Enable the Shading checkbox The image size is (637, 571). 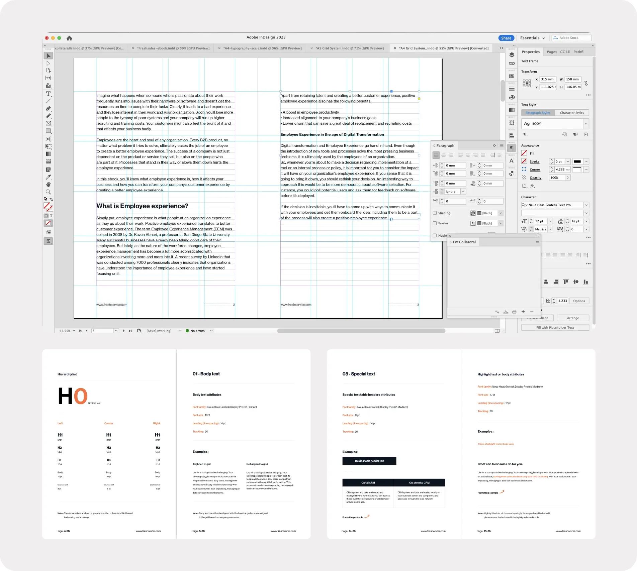pos(435,213)
